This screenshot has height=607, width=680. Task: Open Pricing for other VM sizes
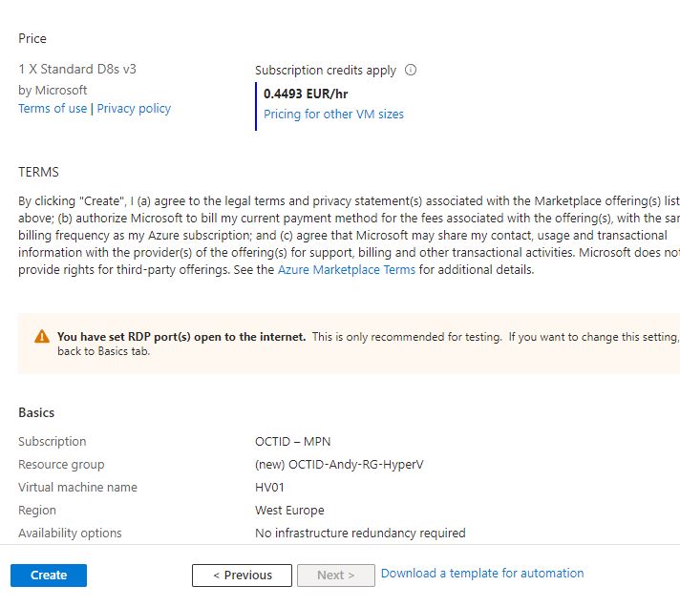pos(333,115)
